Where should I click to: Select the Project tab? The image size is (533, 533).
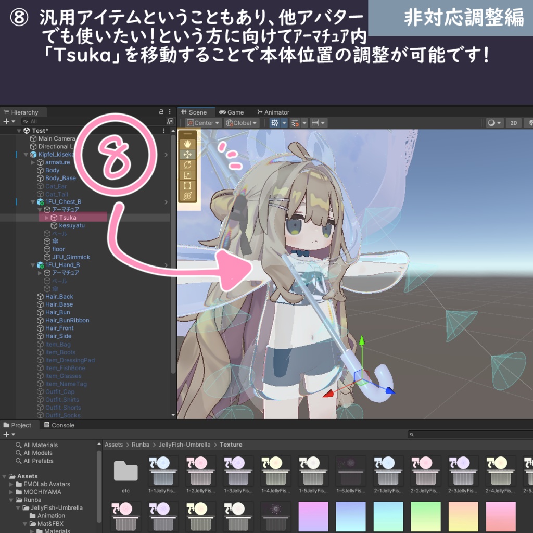[x=17, y=425]
